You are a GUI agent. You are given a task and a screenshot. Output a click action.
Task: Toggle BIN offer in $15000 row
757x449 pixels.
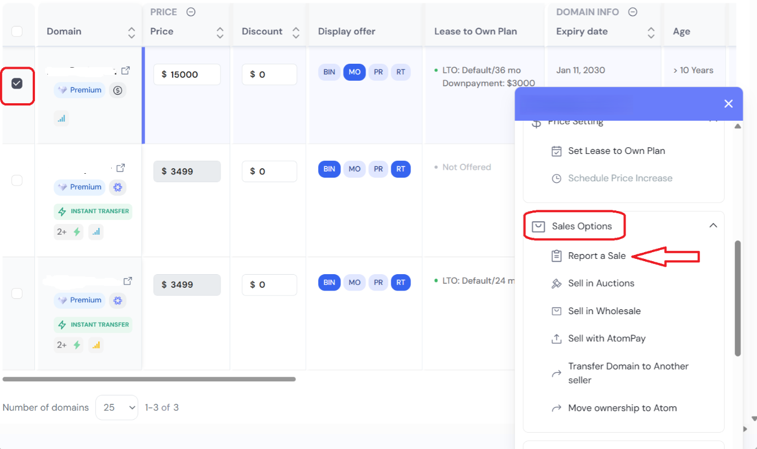click(329, 72)
